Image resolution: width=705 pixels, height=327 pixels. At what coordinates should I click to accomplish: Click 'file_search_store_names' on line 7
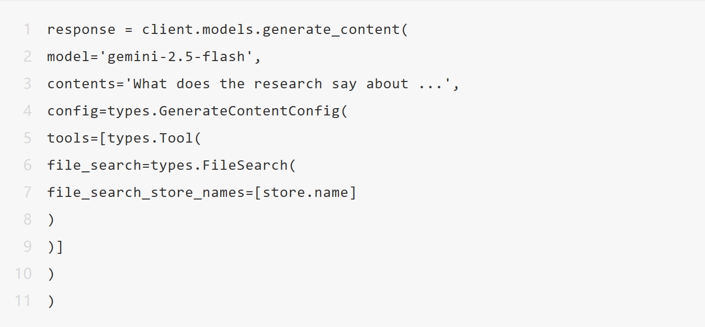tap(146, 192)
